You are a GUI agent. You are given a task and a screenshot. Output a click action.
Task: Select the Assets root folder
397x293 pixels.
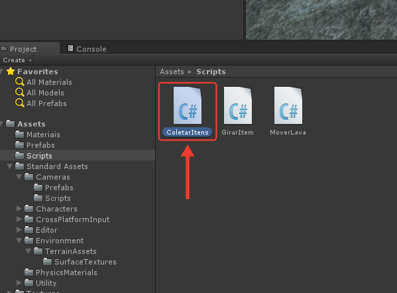tap(31, 124)
